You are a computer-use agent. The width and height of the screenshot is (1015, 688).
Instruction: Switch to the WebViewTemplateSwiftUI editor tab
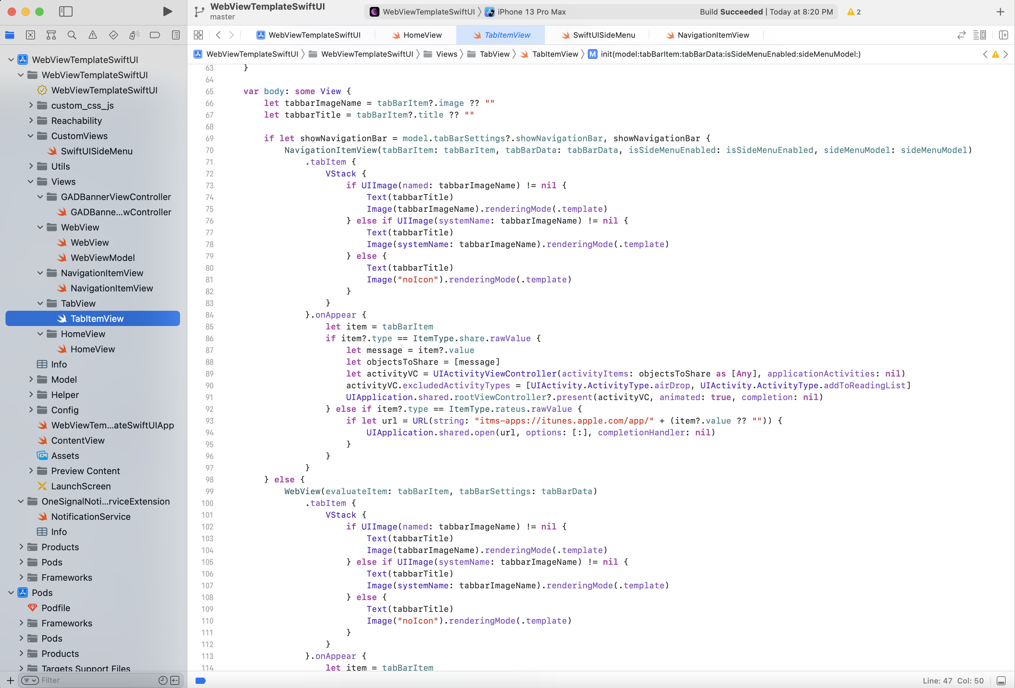click(308, 35)
